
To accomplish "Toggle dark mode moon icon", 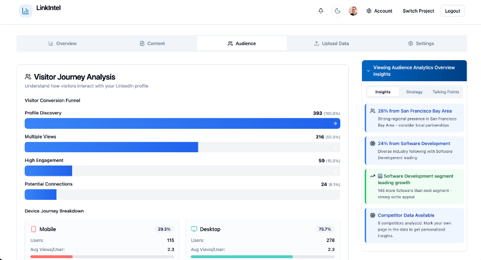I will [x=337, y=11].
